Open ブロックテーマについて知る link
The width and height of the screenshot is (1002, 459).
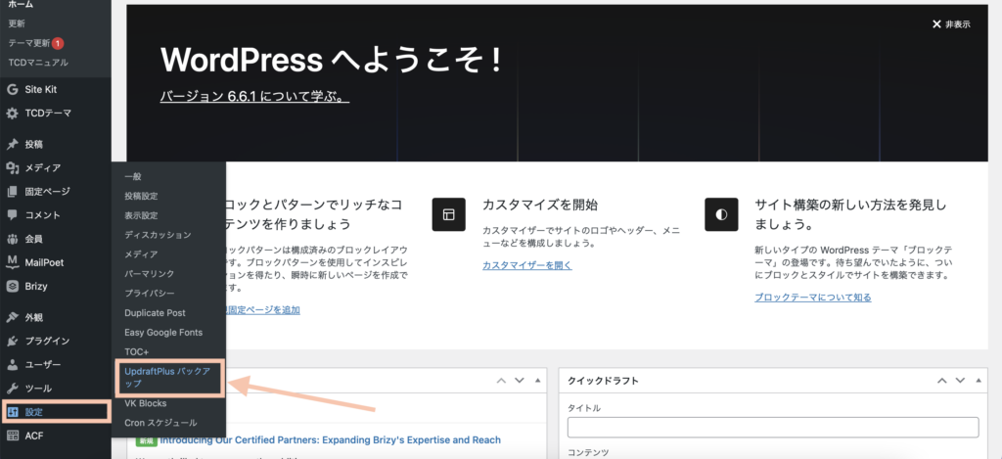tap(813, 298)
